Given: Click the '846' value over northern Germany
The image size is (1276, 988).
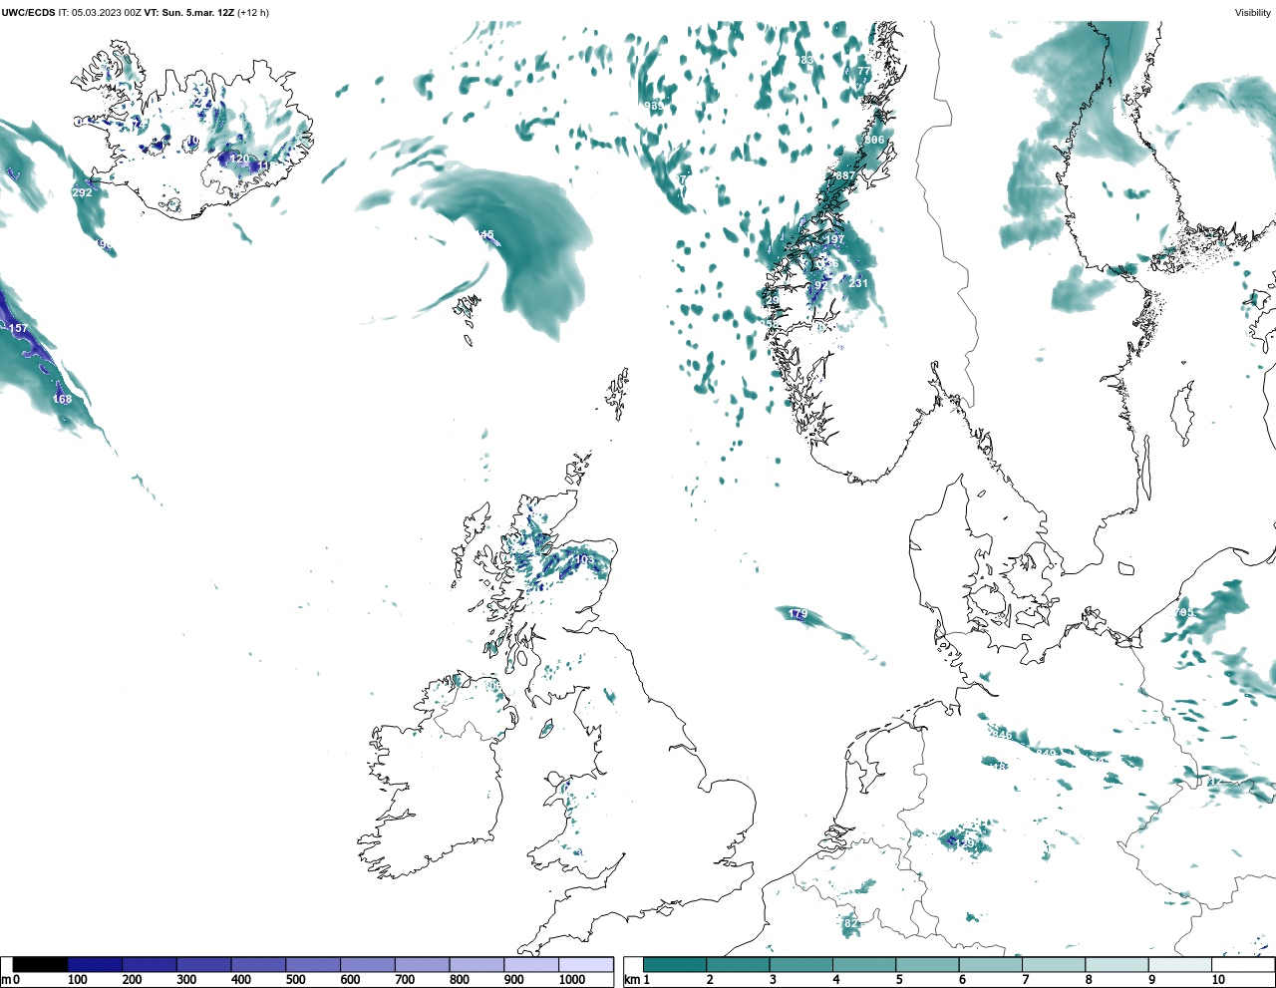Looking at the screenshot, I should [x=1002, y=736].
